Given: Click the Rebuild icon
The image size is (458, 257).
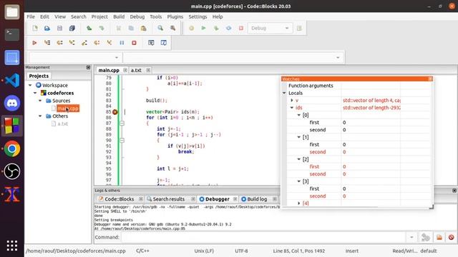Looking at the screenshot, I should [x=228, y=29].
